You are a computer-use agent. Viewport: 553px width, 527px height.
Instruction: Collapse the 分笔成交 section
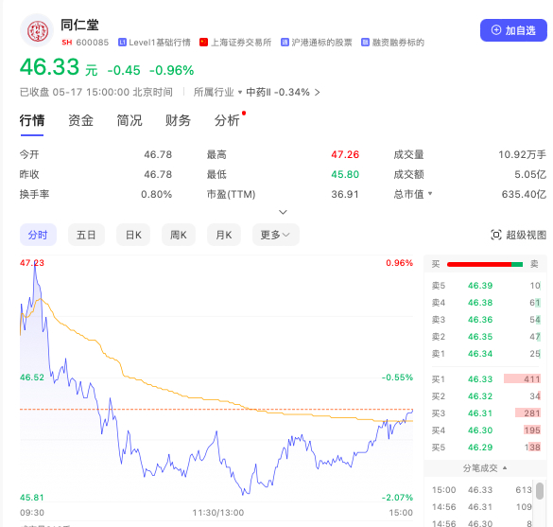pyautogui.click(x=485, y=468)
